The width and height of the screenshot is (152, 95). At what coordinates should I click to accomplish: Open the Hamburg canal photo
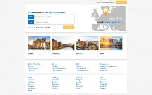click(63, 43)
